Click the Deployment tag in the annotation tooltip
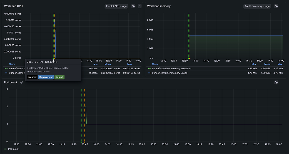Image resolution: width=289 pixels, height=154 pixels. point(46,77)
